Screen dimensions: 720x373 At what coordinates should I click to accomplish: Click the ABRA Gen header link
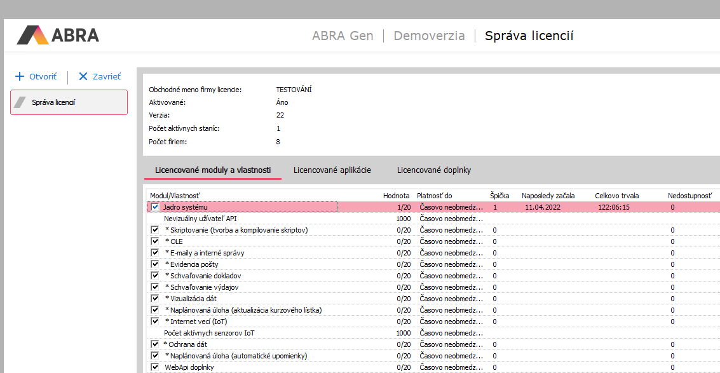343,36
